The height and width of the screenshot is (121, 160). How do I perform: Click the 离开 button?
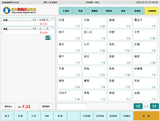point(7,116)
